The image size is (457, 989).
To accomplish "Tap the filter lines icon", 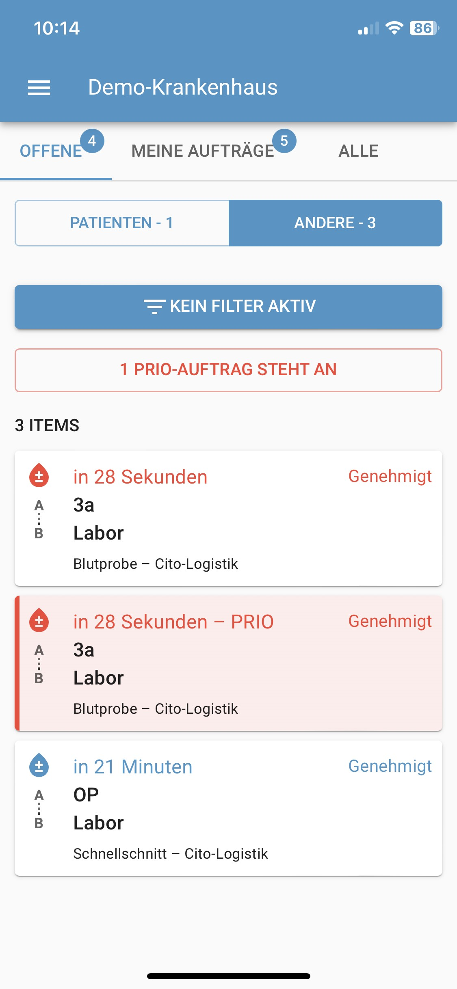I will [x=154, y=307].
